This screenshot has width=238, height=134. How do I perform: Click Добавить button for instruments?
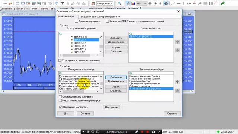coord(116,38)
